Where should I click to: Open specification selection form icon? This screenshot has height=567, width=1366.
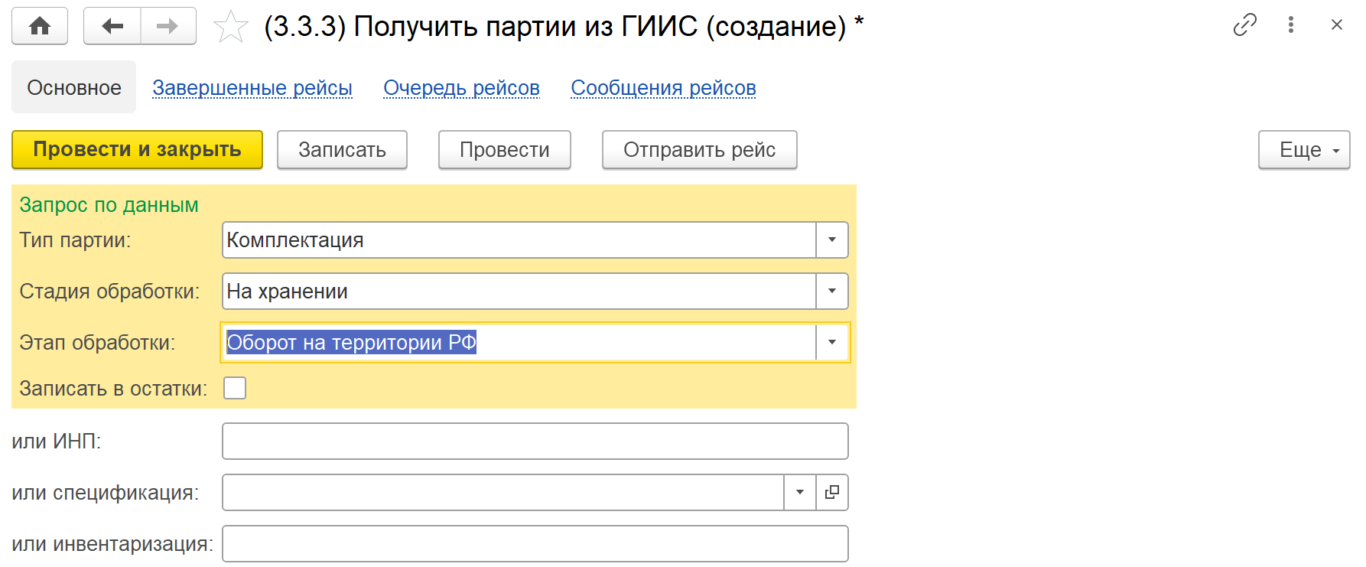[x=832, y=492]
